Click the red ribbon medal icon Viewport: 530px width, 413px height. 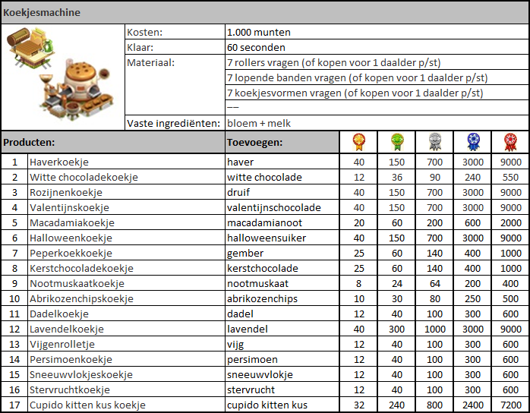point(510,142)
